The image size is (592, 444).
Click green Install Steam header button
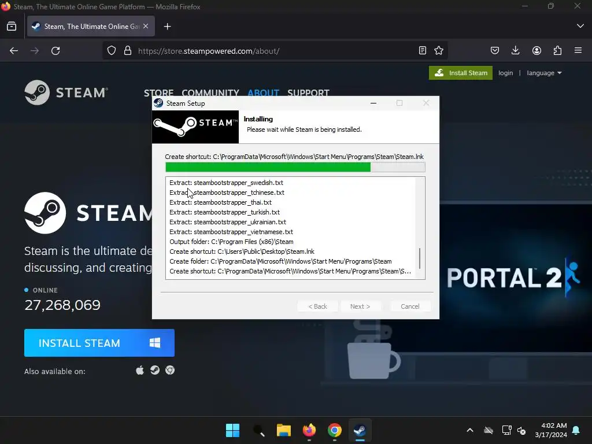click(461, 73)
